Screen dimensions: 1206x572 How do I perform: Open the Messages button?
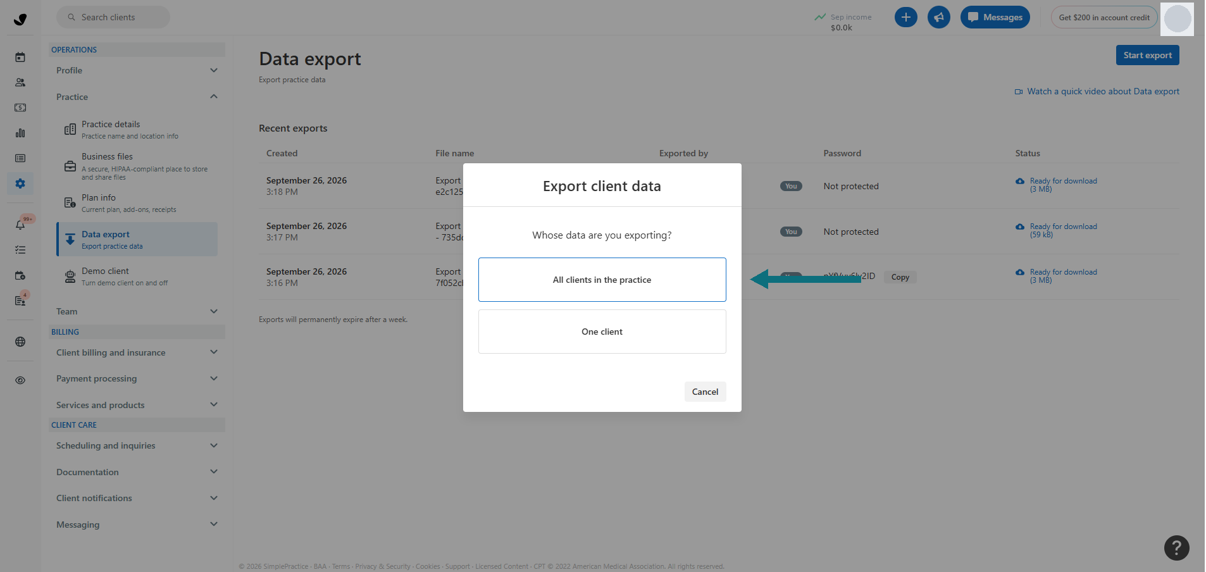point(995,17)
